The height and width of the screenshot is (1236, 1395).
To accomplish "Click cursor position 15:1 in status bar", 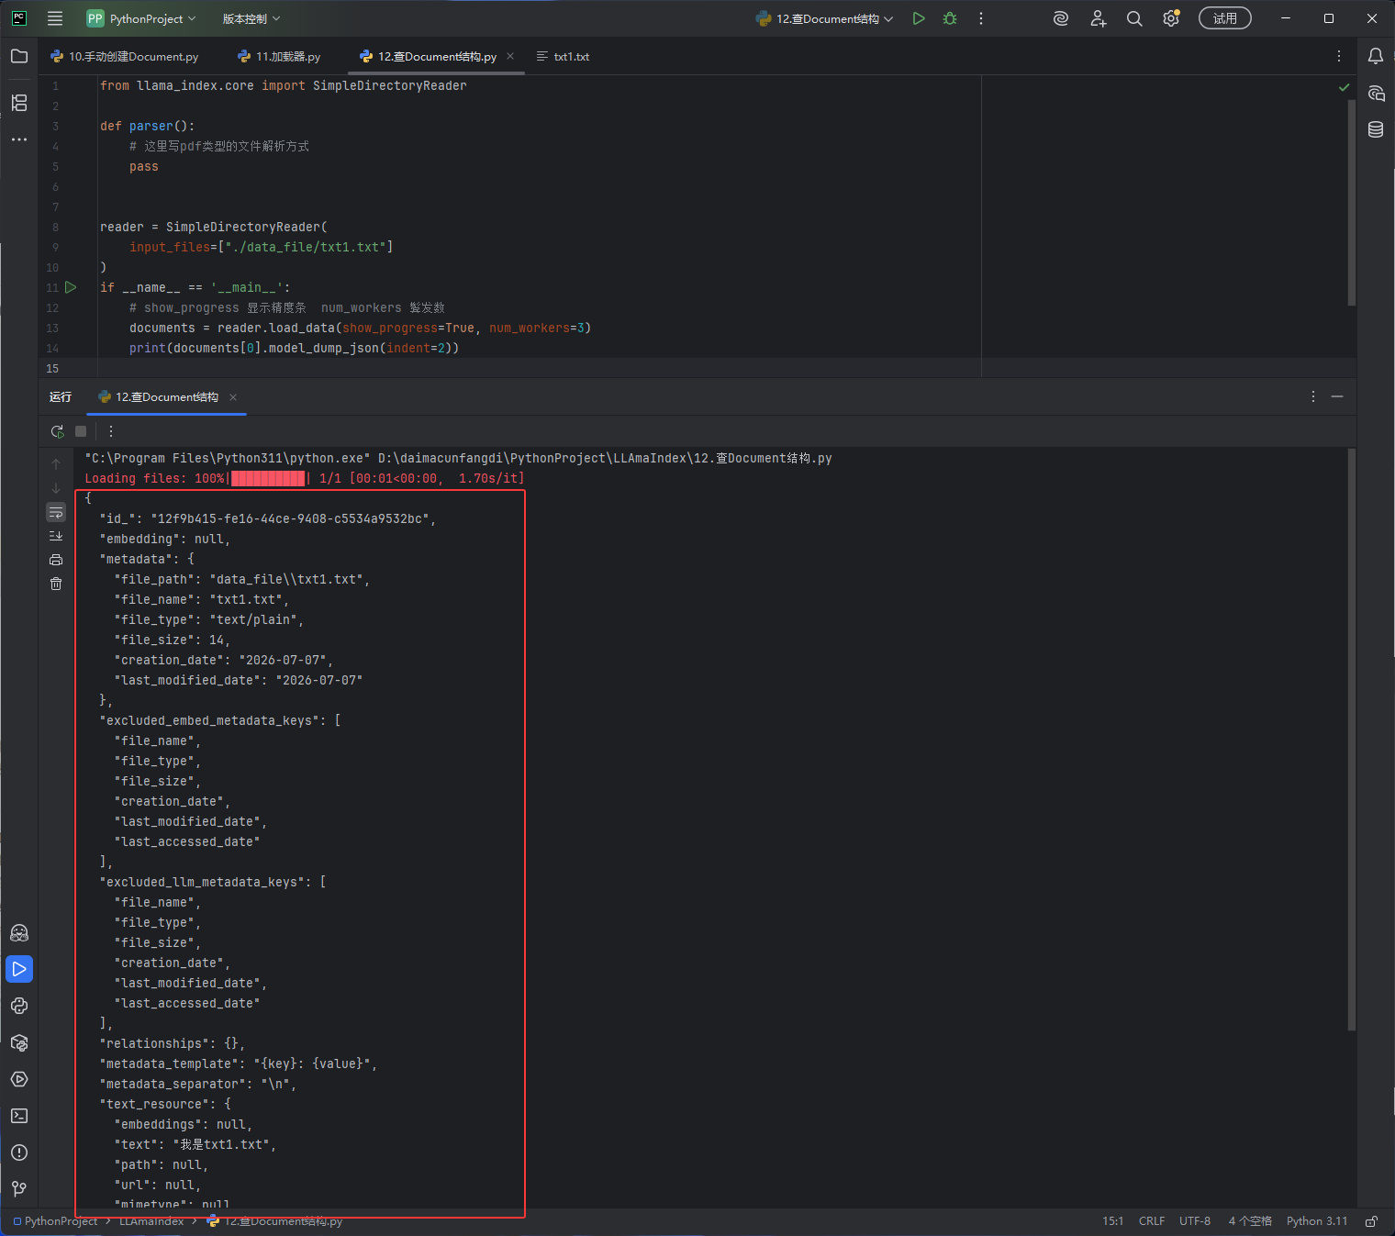I will click(1113, 1221).
